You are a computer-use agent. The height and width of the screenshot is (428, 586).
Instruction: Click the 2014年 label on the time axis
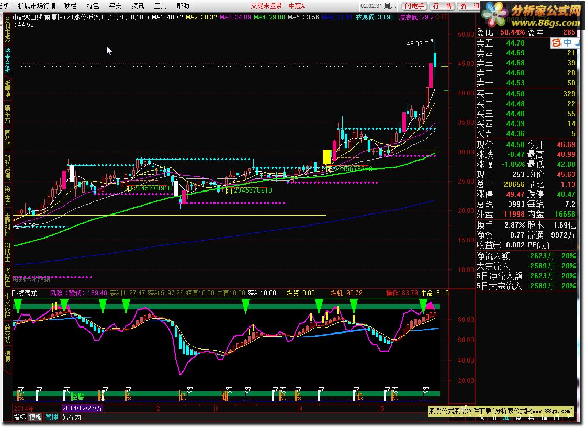[24, 408]
